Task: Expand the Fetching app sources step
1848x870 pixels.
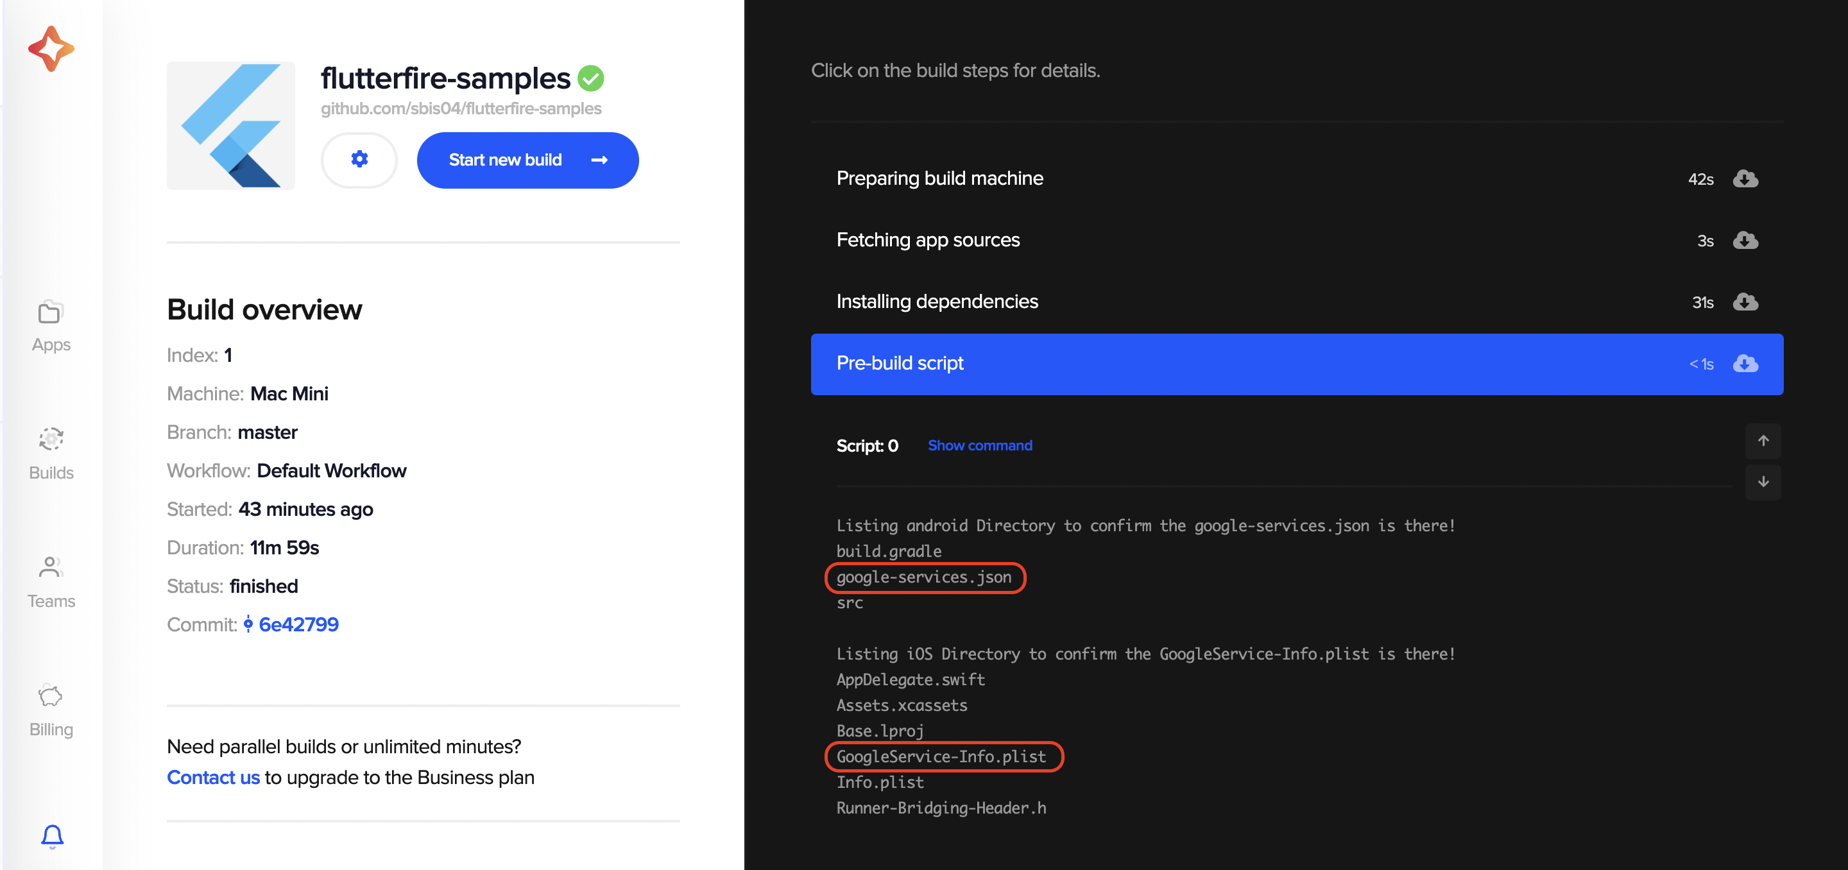Action: point(1296,240)
